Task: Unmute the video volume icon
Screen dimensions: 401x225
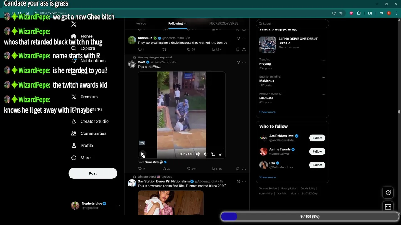Action: click(198, 154)
